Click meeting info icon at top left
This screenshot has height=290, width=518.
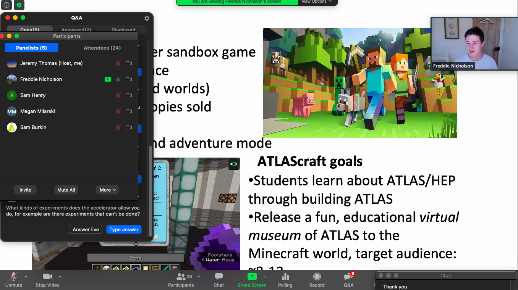[x=6, y=5]
